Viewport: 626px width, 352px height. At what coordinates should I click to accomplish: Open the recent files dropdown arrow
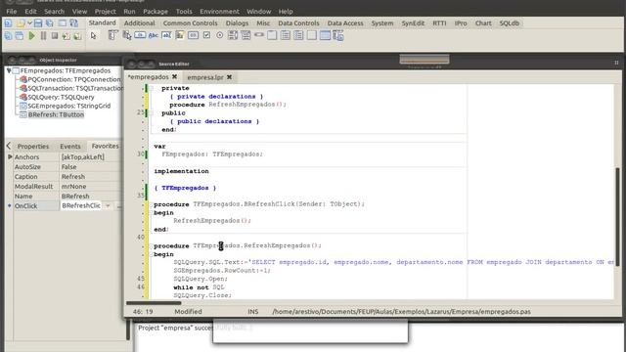click(x=29, y=23)
